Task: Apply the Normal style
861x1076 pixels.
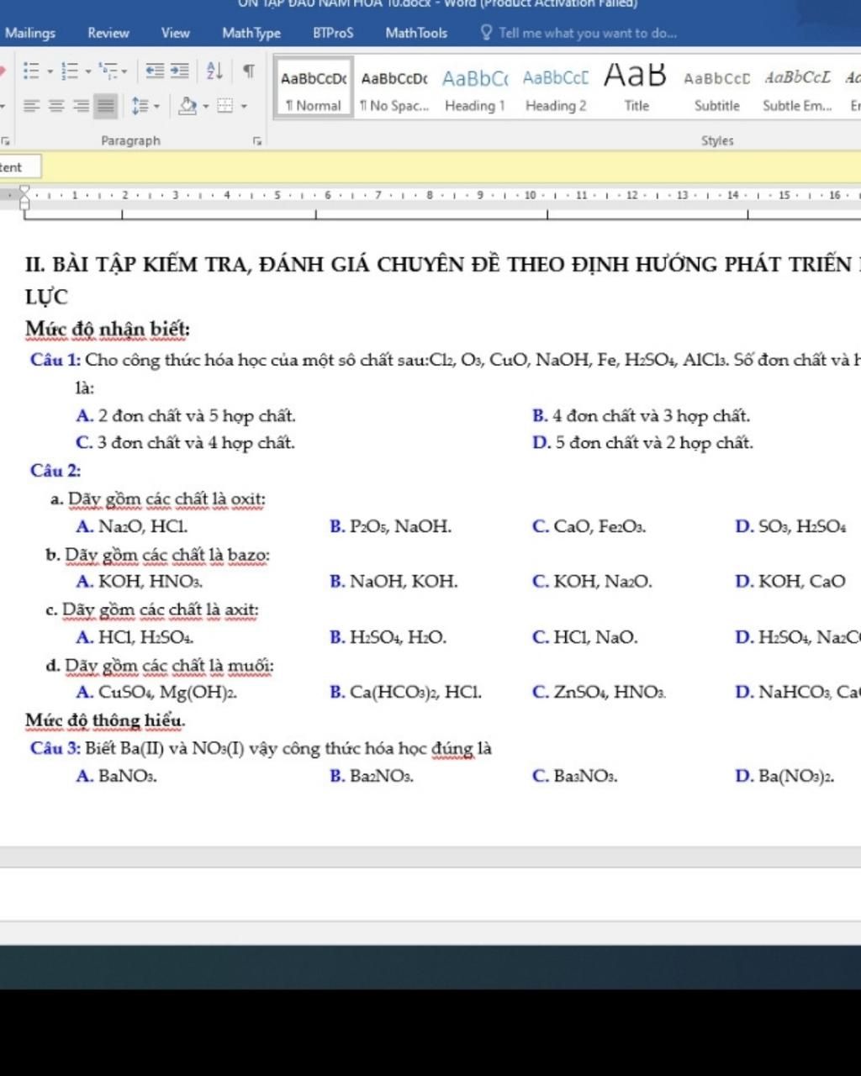Action: pos(314,87)
